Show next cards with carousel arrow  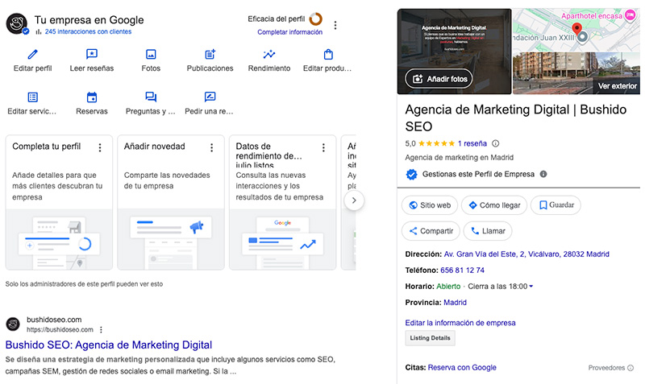[354, 200]
